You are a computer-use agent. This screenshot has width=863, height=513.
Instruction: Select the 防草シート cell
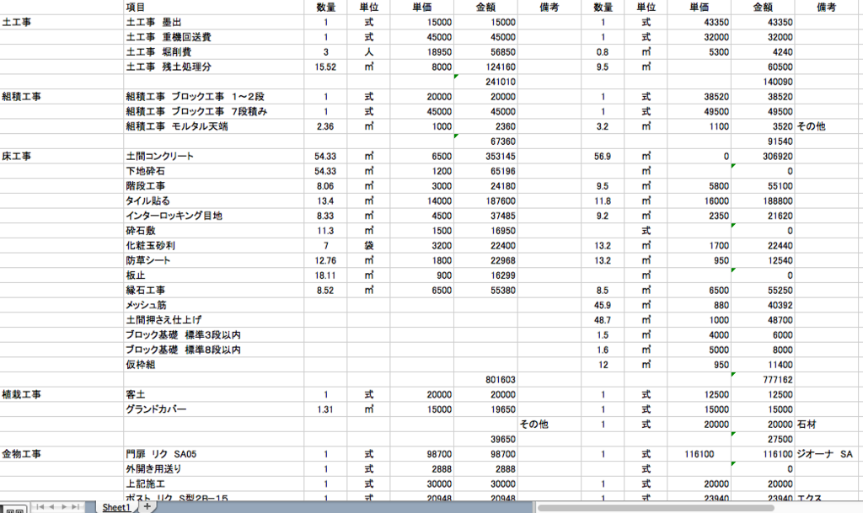[x=213, y=260]
